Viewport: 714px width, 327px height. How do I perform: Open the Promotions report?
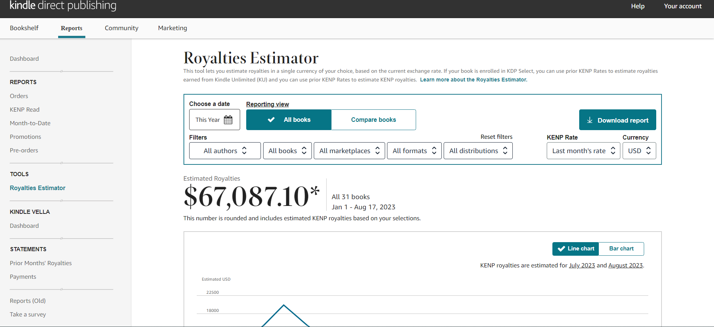point(25,137)
